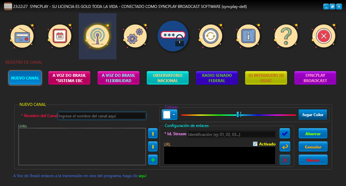The width and height of the screenshot is (346, 186).
Task: Select A VOZ DO BRASIL *SISTEMA EBC channel
Action: (69, 78)
